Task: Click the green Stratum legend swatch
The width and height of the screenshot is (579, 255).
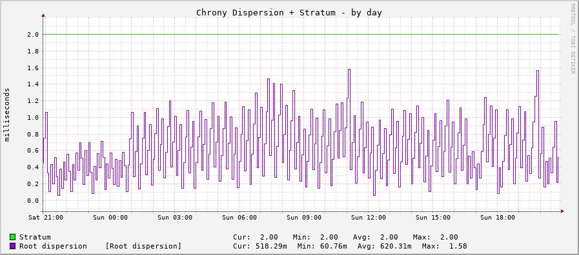Action: tap(13, 238)
